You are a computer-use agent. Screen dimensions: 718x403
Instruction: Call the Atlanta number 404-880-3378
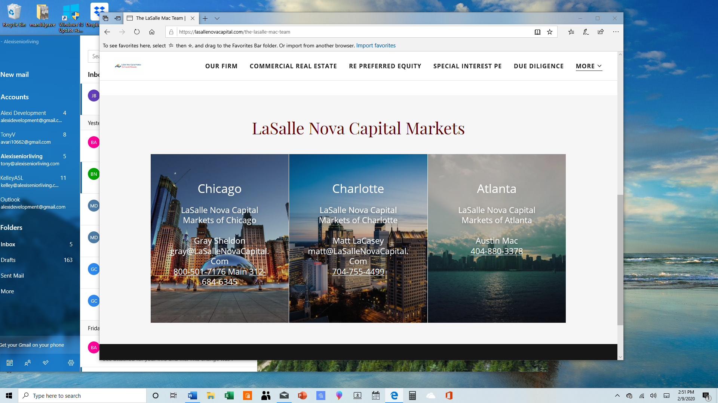[x=497, y=252]
